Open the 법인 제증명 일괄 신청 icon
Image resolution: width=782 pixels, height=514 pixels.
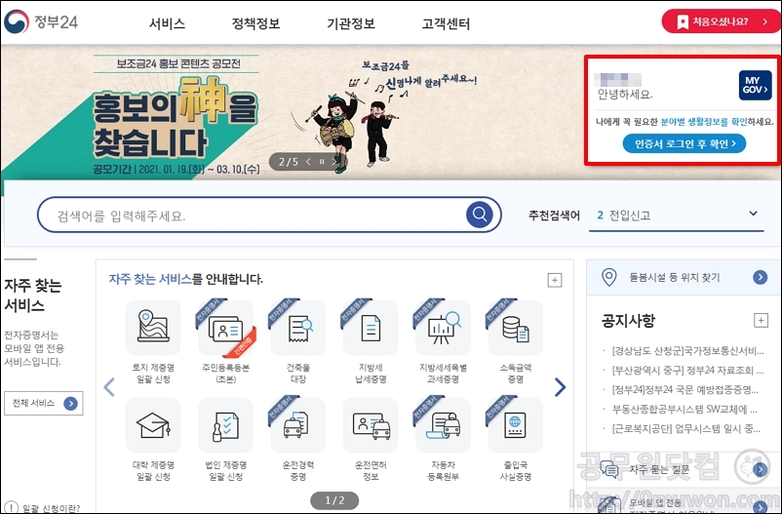225,425
